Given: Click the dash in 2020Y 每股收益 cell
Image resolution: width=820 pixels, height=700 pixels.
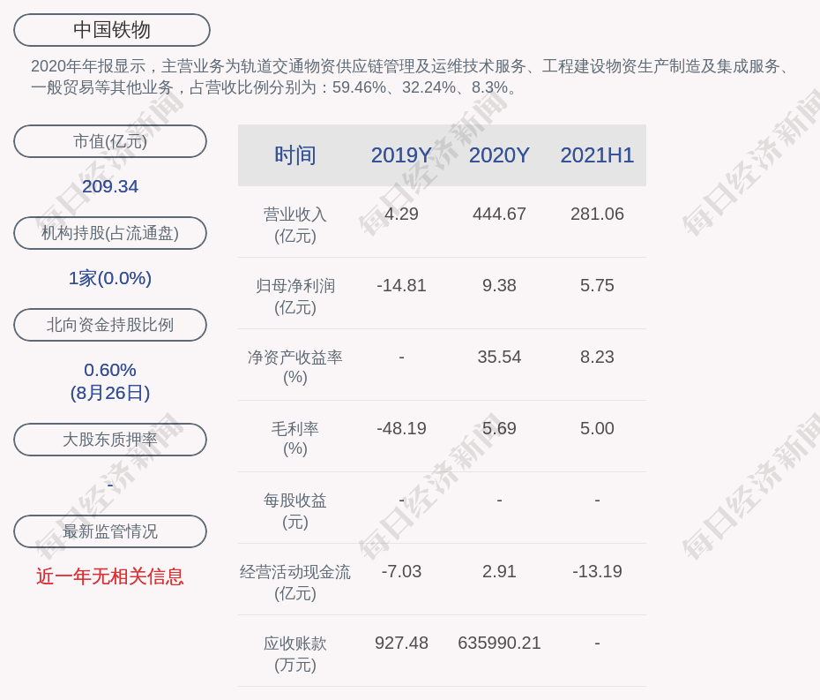Looking at the screenshot, I should [x=499, y=501].
